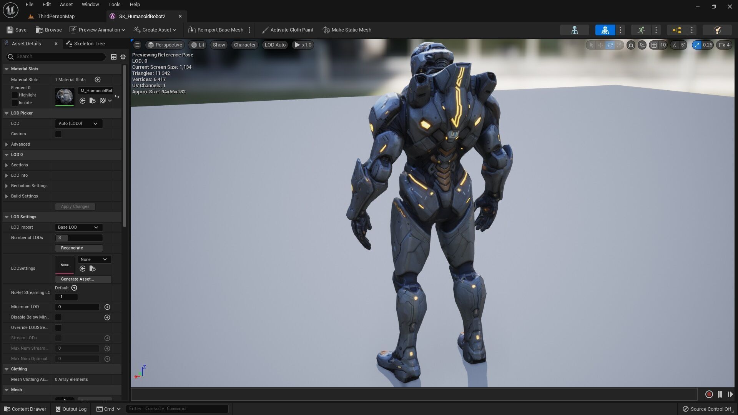The width and height of the screenshot is (738, 415).
Task: Adjust the Number of LODs slider
Action: point(79,238)
